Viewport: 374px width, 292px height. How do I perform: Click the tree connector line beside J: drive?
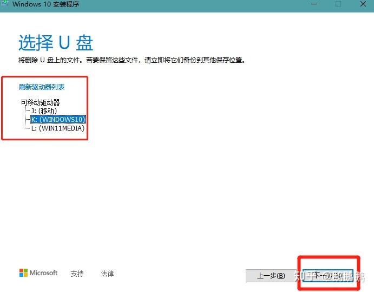point(28,111)
